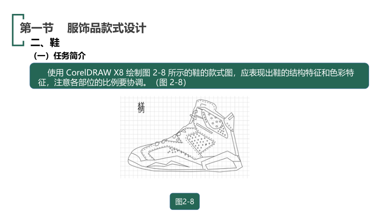The width and height of the screenshot is (388, 218).
Task: Select the green task description box
Action: pyautogui.click(x=199, y=76)
